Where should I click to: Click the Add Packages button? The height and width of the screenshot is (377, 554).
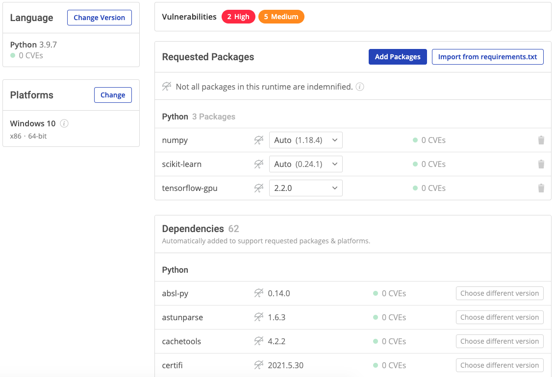398,57
